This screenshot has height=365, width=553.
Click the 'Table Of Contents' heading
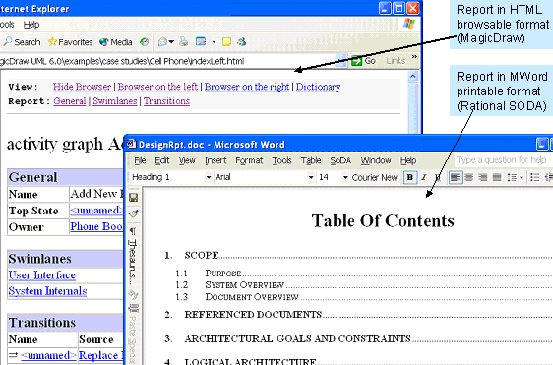pyautogui.click(x=383, y=221)
